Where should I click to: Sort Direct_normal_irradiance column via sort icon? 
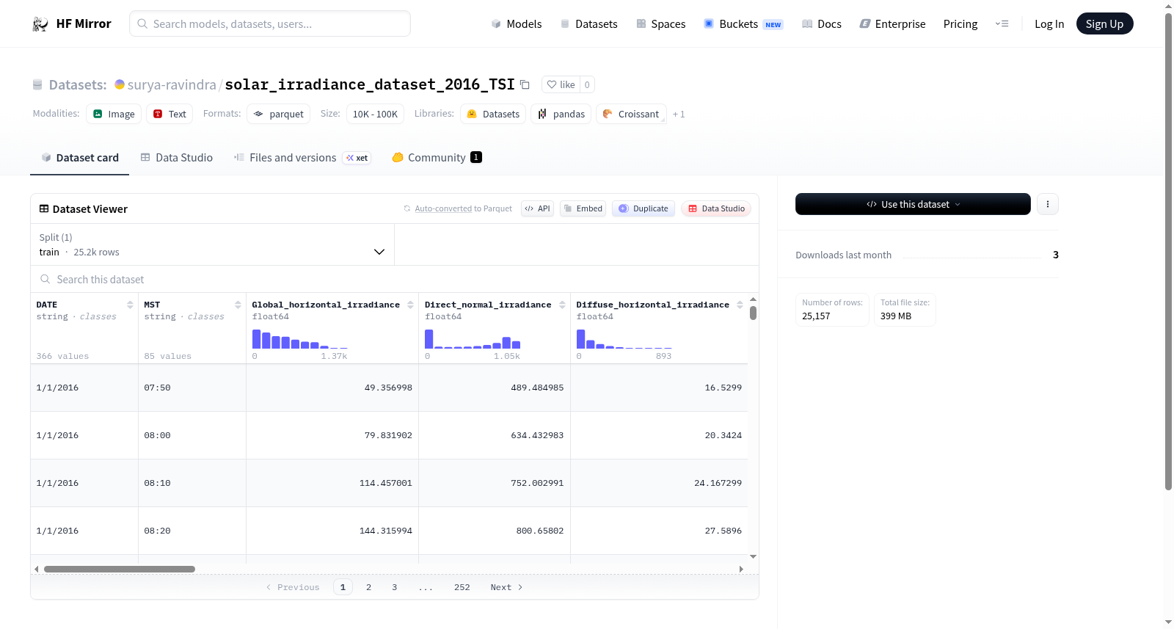[x=562, y=305]
